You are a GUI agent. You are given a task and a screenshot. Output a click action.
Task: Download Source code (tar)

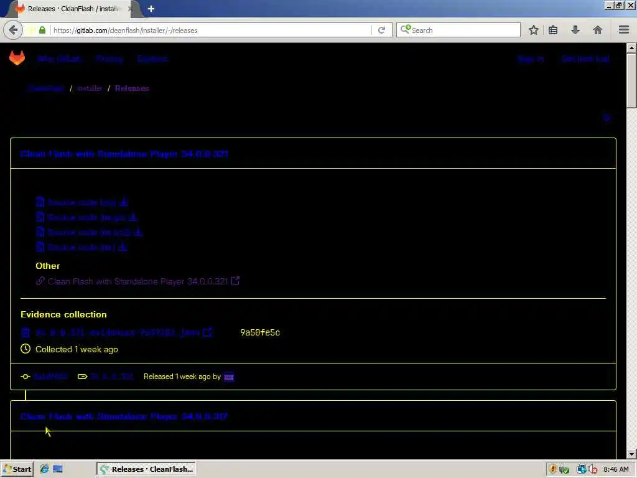[x=81, y=247]
